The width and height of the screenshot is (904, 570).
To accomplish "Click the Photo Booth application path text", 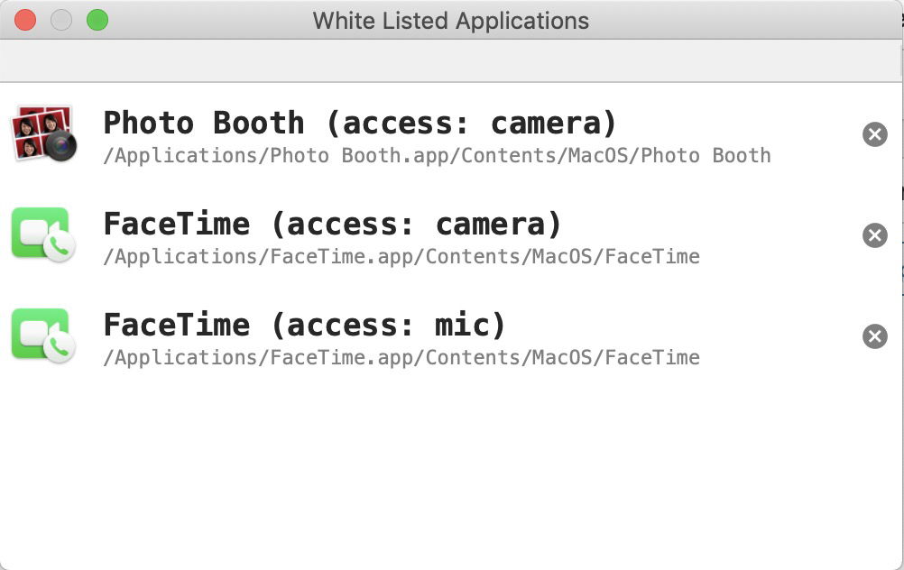I will point(437,155).
